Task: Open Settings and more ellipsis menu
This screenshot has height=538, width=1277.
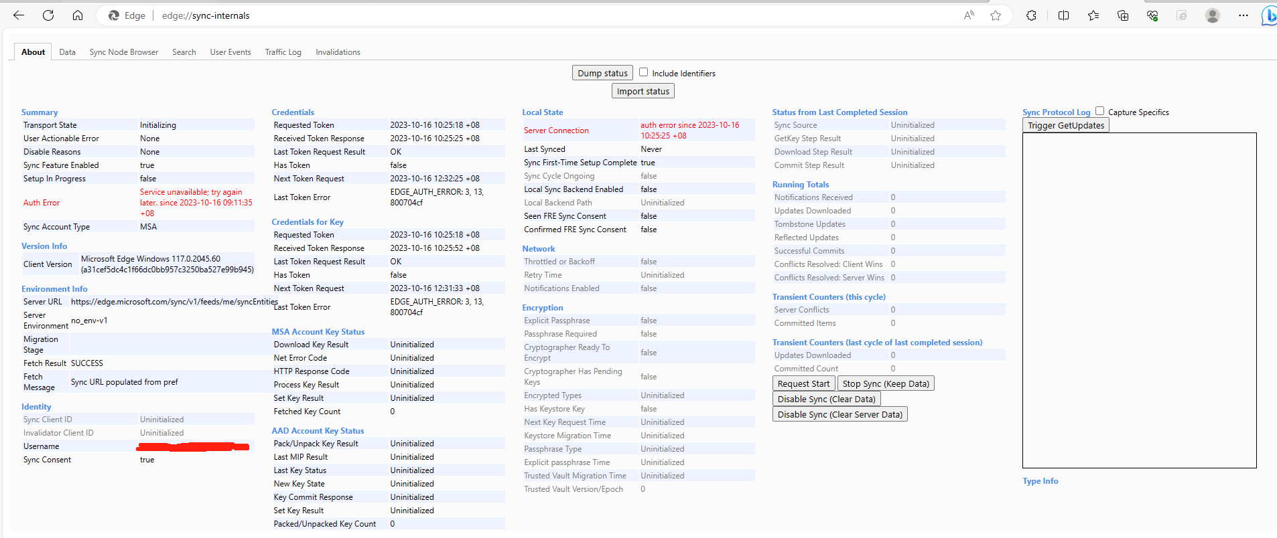Action: (x=1244, y=15)
